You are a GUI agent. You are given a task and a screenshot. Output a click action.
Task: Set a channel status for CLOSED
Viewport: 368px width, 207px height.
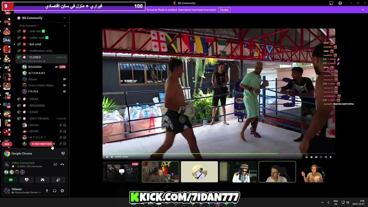click(x=34, y=61)
